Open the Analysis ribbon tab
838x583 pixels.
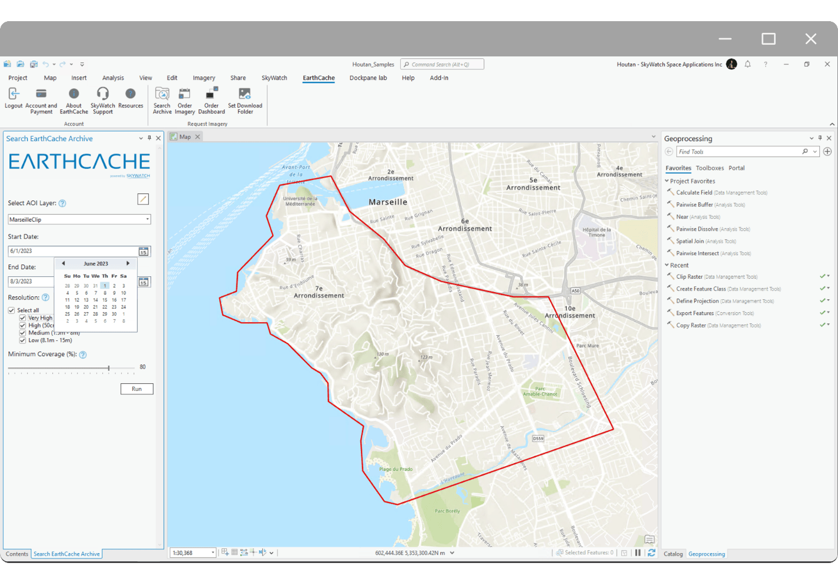coord(113,78)
